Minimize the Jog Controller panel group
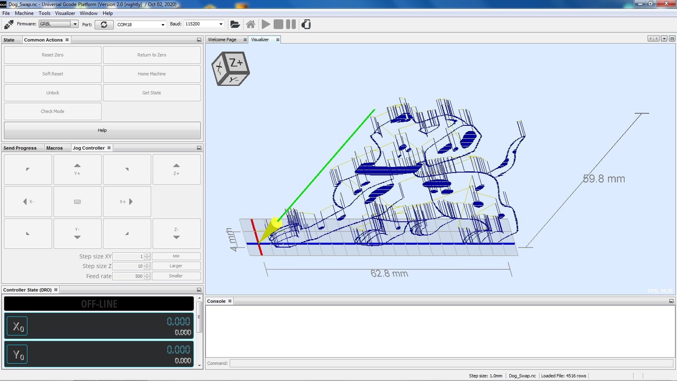The height and width of the screenshot is (381, 677). [x=199, y=148]
